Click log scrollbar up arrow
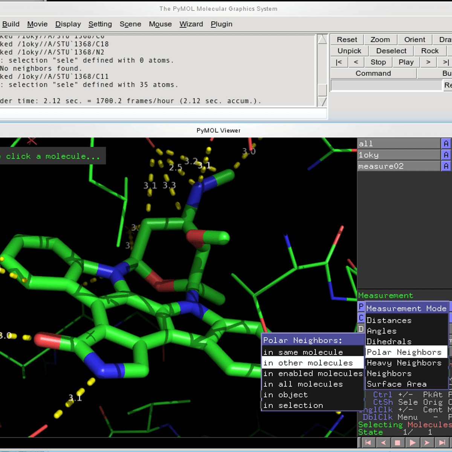This screenshot has width=452, height=452. (322, 40)
